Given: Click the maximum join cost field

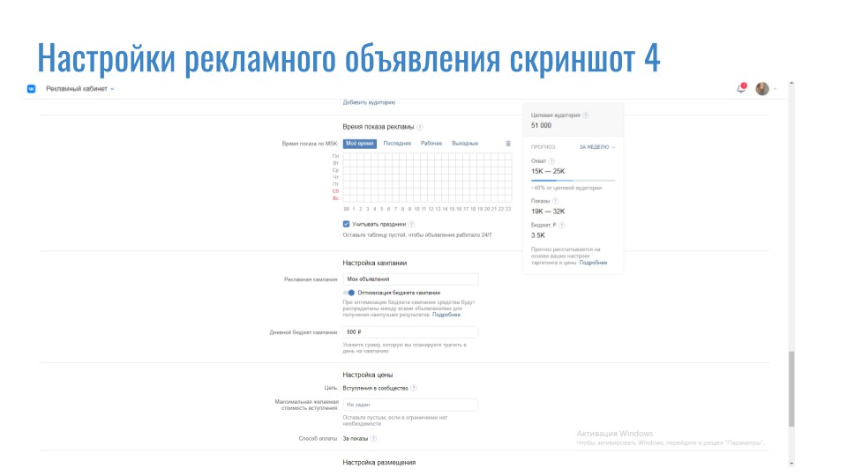Looking at the screenshot, I should 410,405.
